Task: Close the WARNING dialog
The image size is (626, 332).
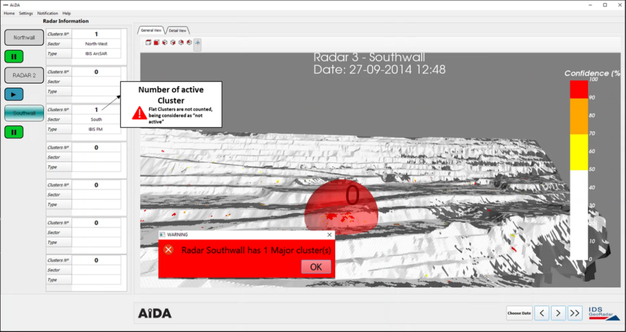Action: coord(329,235)
